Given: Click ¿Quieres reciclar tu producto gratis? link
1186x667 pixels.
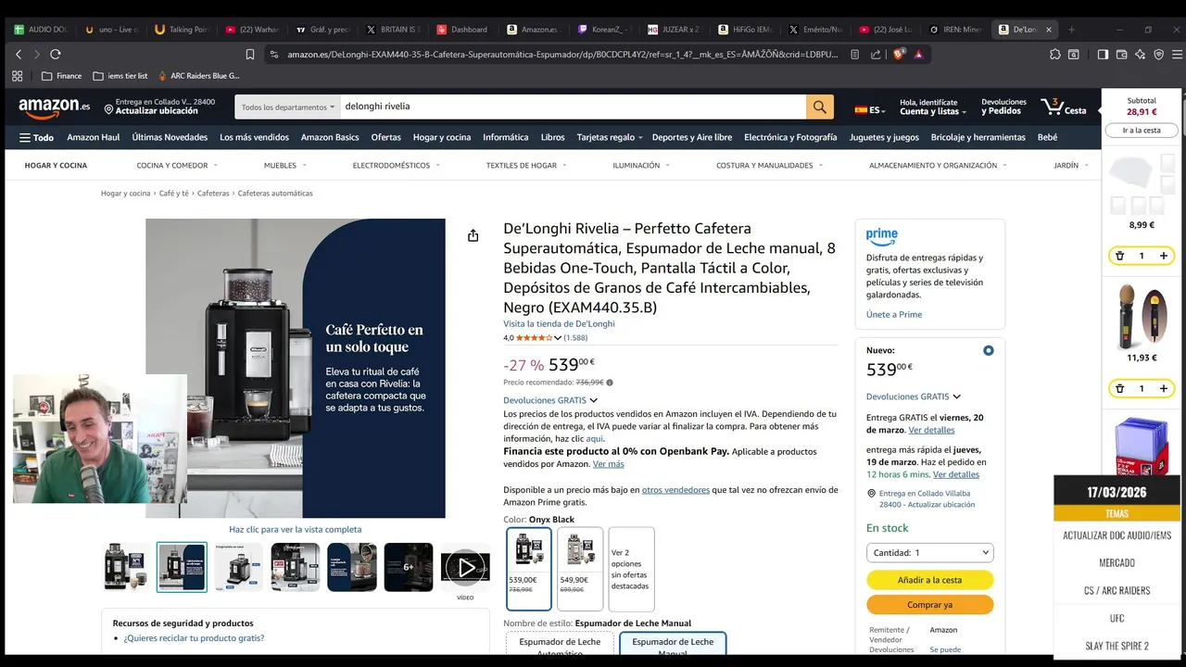Looking at the screenshot, I should pos(194,638).
